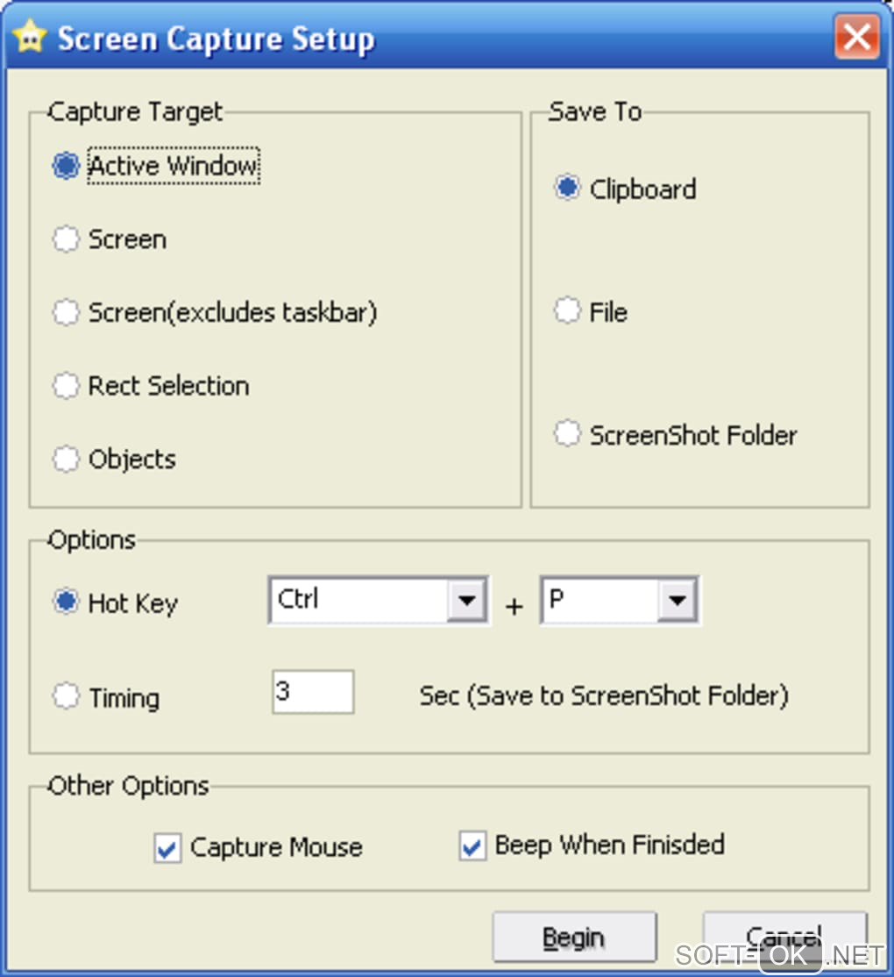894x977 pixels.
Task: Open the Ctrl modifier dropdown
Action: 466,601
